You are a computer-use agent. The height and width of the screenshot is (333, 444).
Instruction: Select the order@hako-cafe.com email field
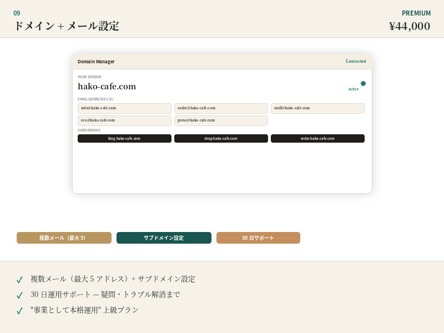[221, 108]
